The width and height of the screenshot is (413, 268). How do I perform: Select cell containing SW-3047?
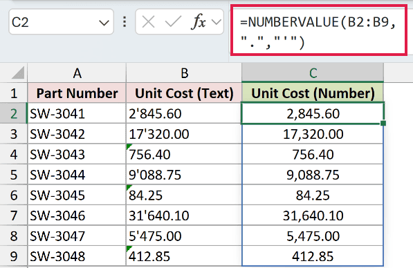[x=77, y=236]
